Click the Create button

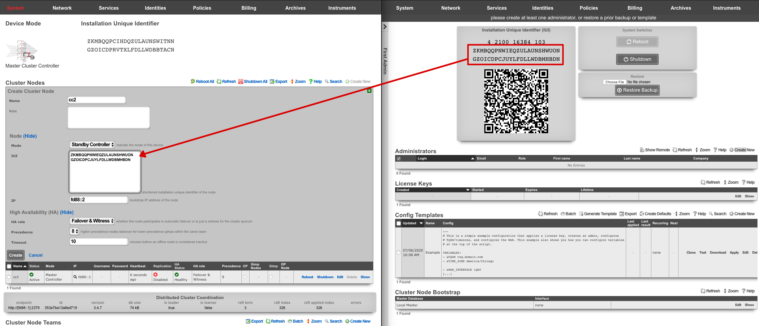[16, 255]
